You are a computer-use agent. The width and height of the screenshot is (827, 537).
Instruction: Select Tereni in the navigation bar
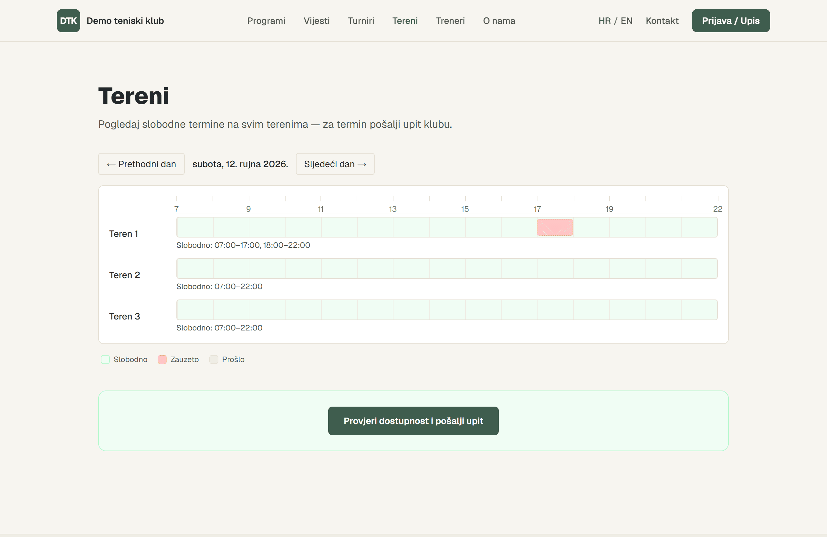tap(405, 21)
